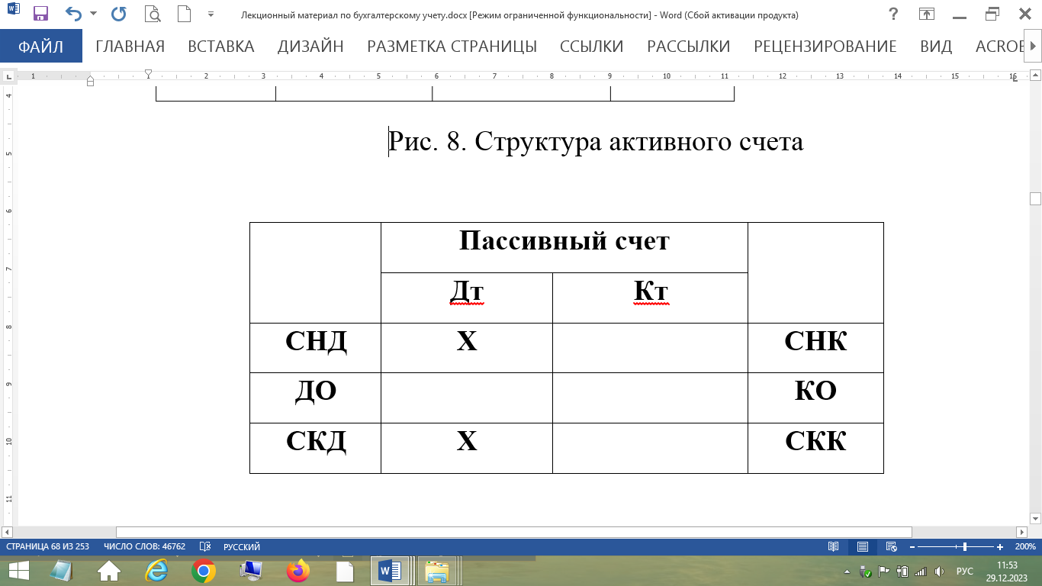
Task: Click the 'КО' table cell
Action: [x=815, y=398]
